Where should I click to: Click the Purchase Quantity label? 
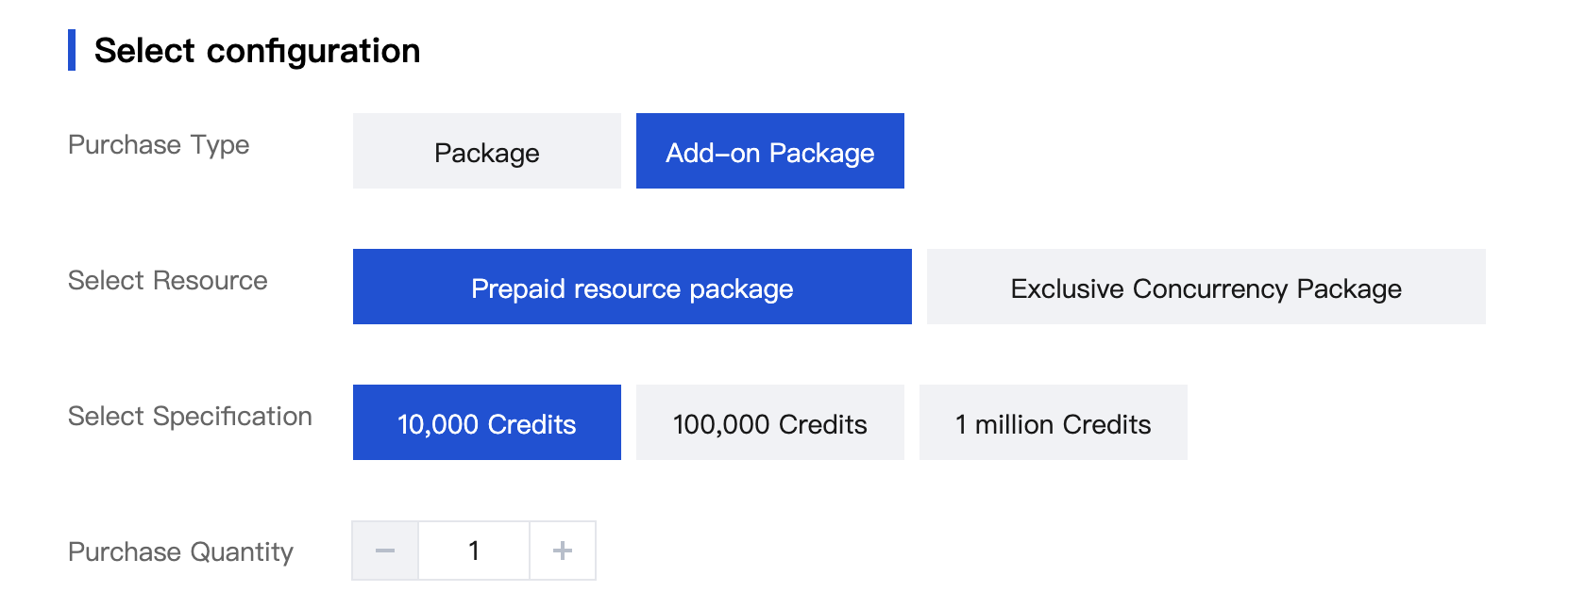180,552
